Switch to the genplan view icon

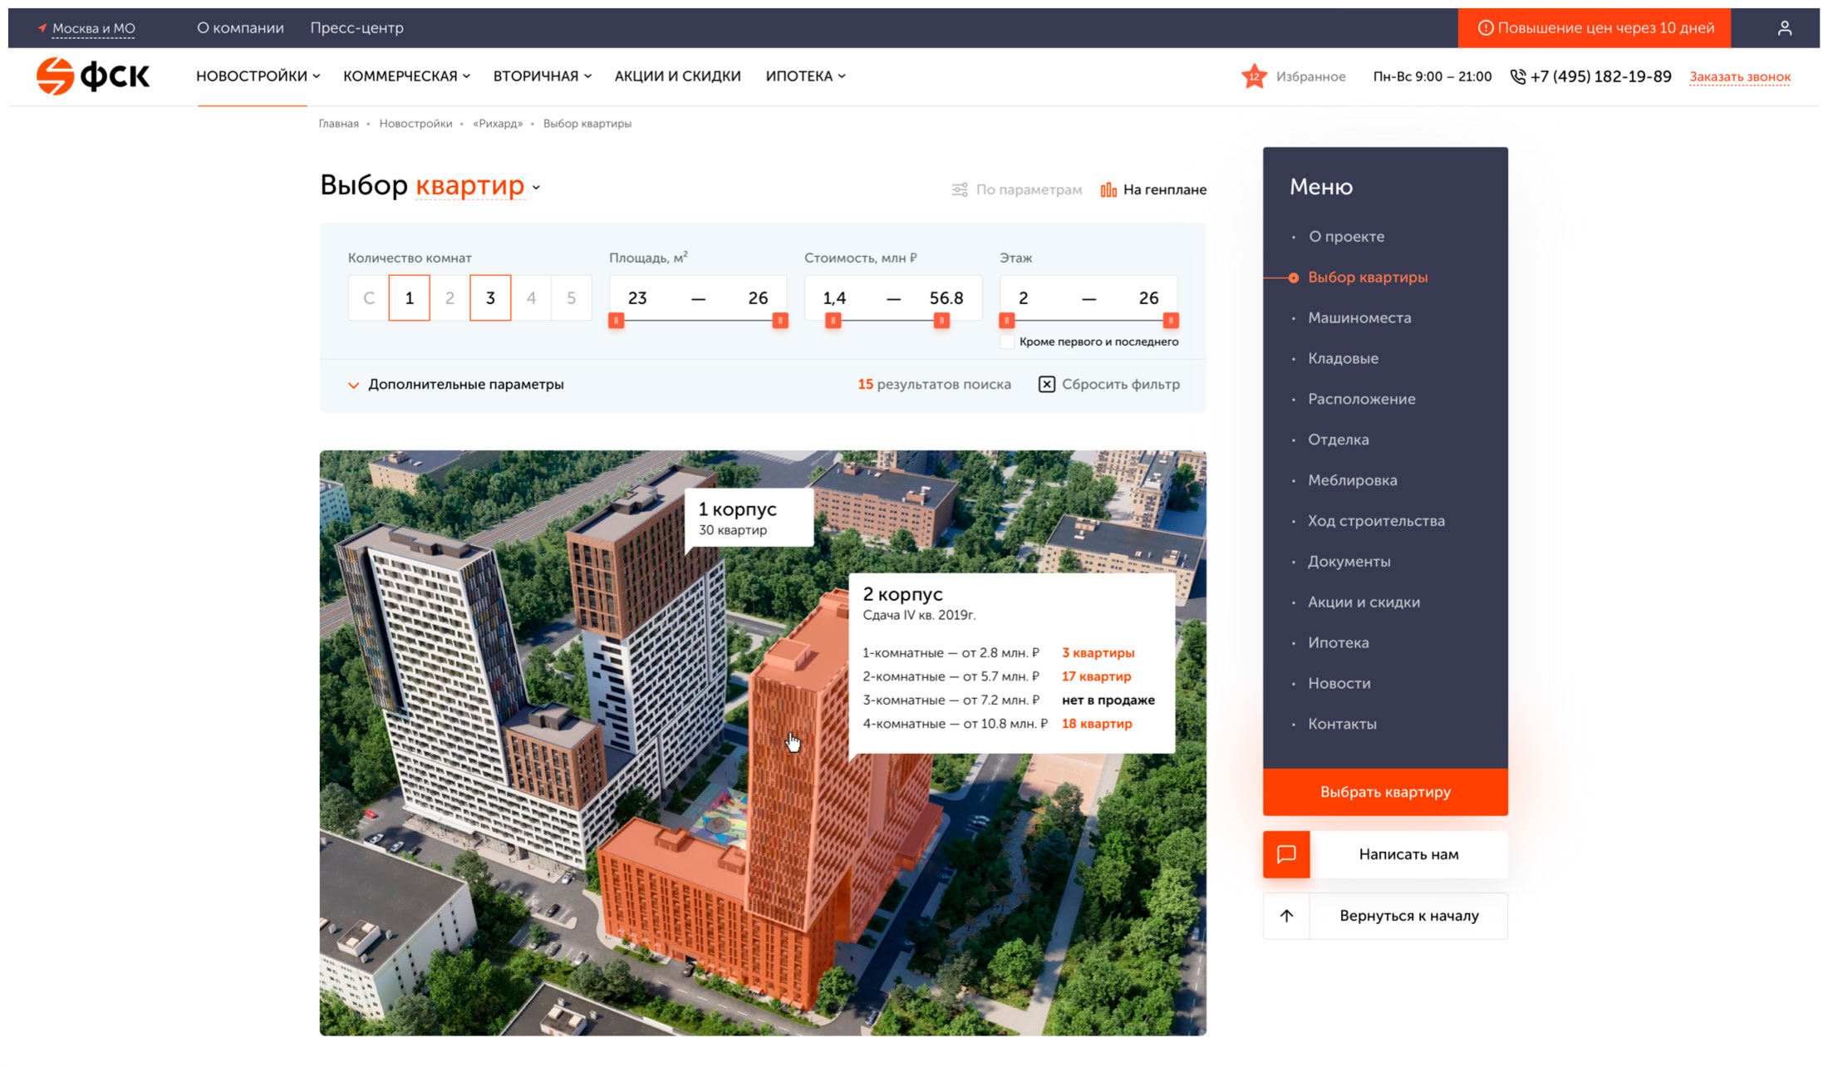click(1108, 190)
